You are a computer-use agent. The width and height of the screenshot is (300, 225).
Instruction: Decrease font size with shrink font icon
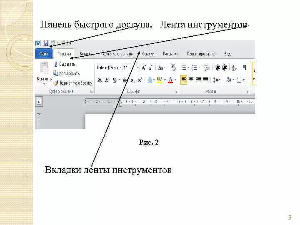(150, 68)
